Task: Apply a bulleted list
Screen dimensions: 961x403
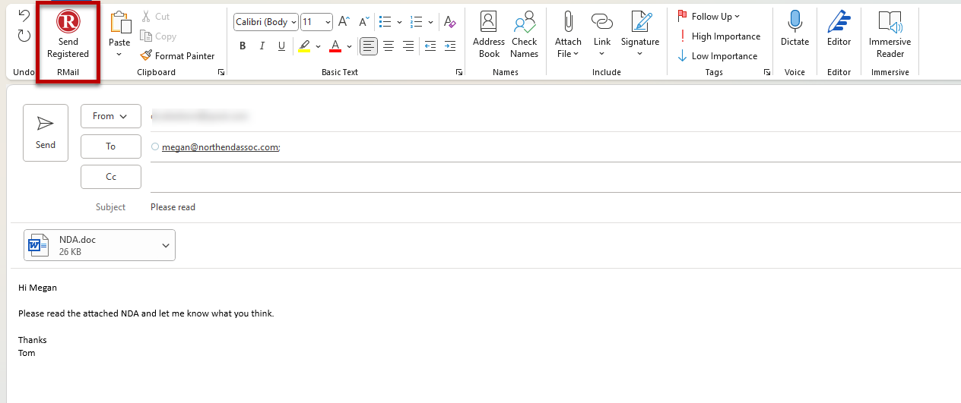Action: 385,22
